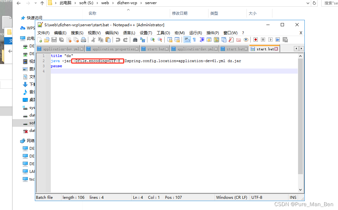Cut the selection with the scissors icon
The width and height of the screenshot is (338, 210).
[93, 40]
